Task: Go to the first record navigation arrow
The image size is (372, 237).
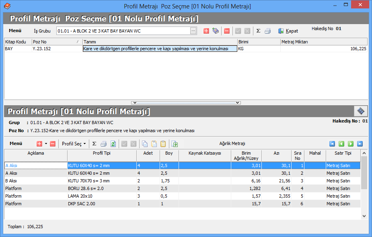Action: coord(332,143)
